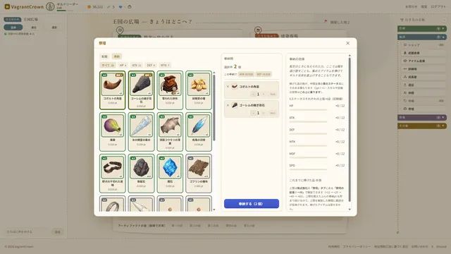The width and height of the screenshot is (451, 254).
Task: Open お知らせ in the top bar
Action: [412, 6]
